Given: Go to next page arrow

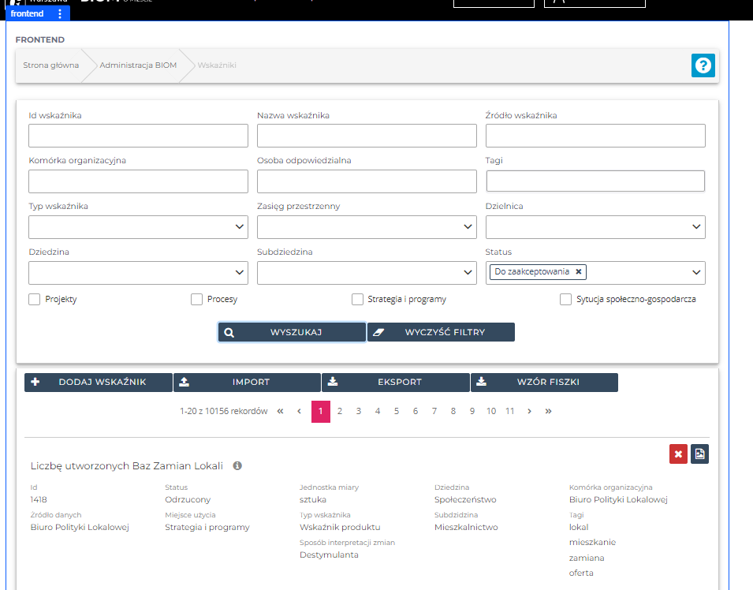Looking at the screenshot, I should click(x=529, y=411).
